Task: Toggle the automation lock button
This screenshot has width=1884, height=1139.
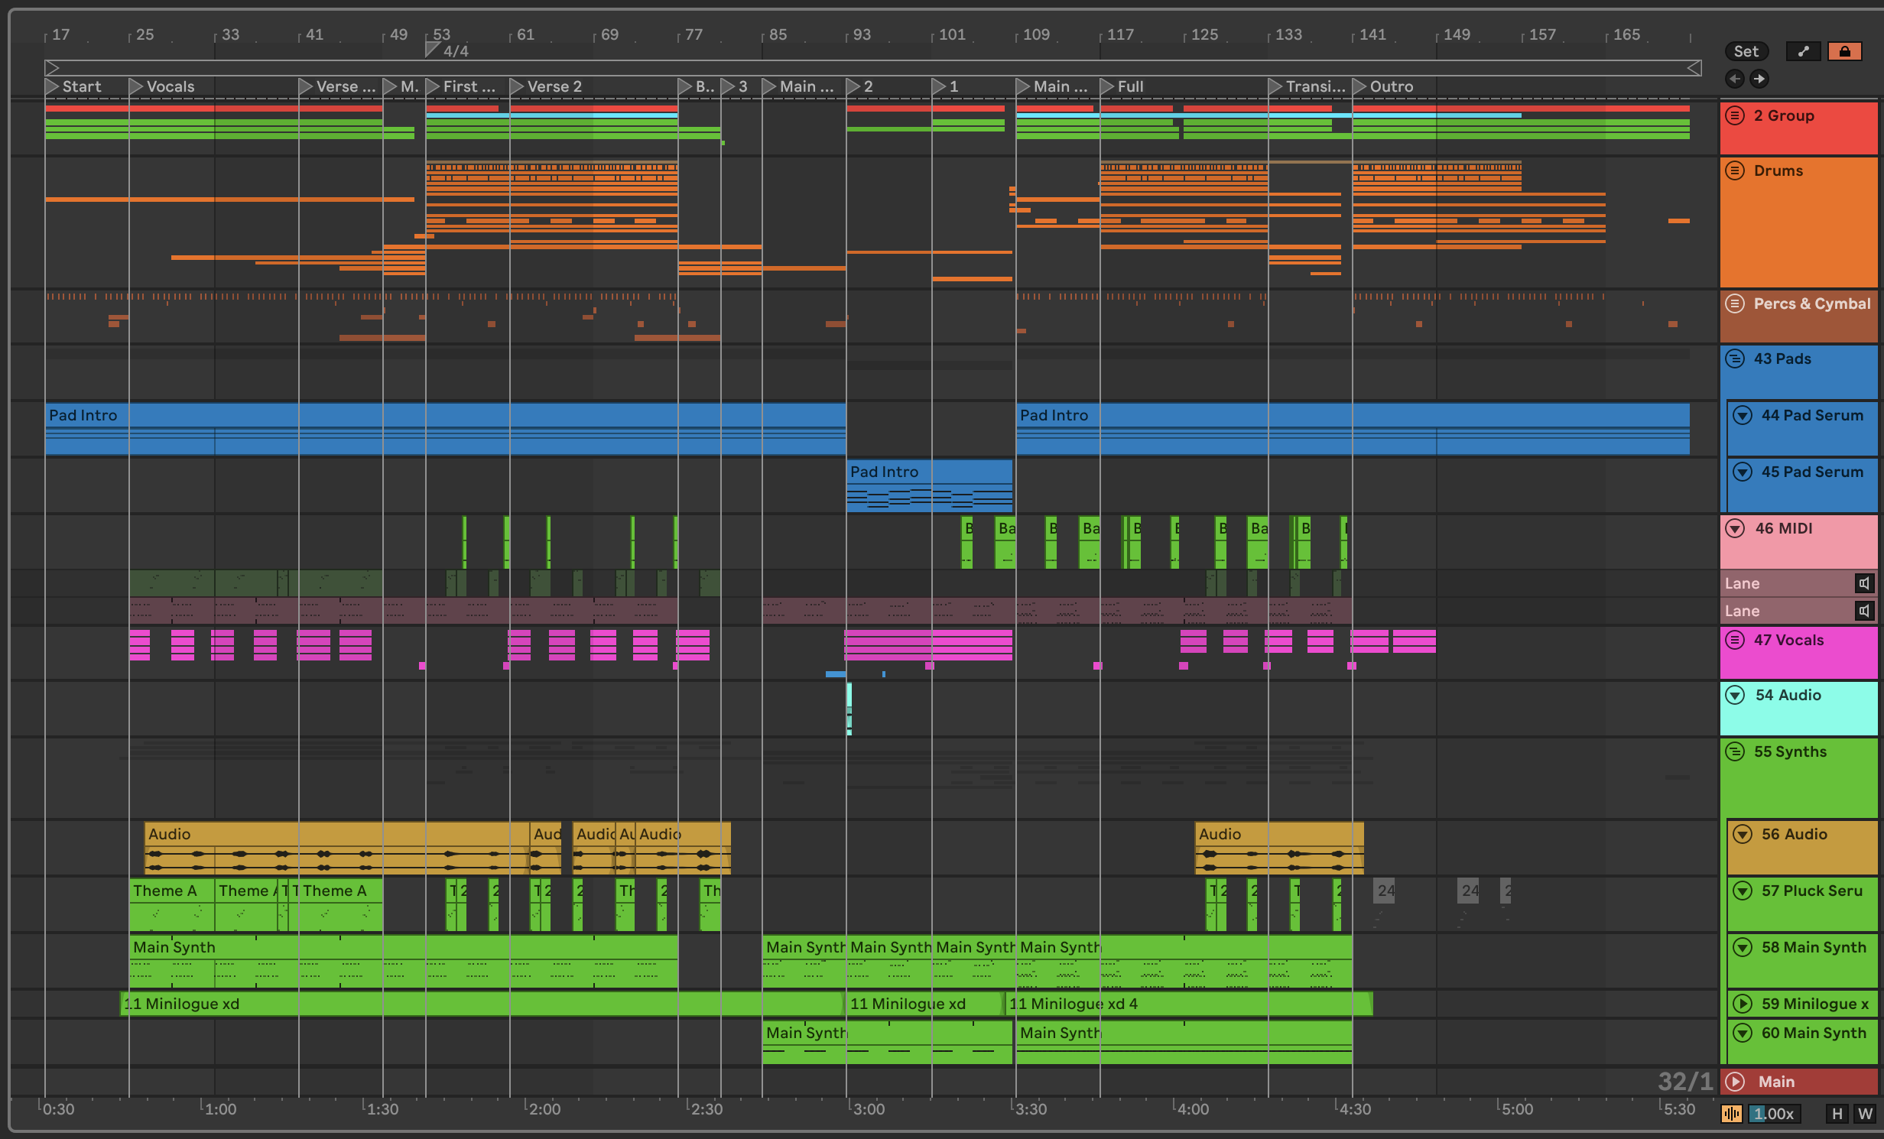Action: coord(1844,51)
